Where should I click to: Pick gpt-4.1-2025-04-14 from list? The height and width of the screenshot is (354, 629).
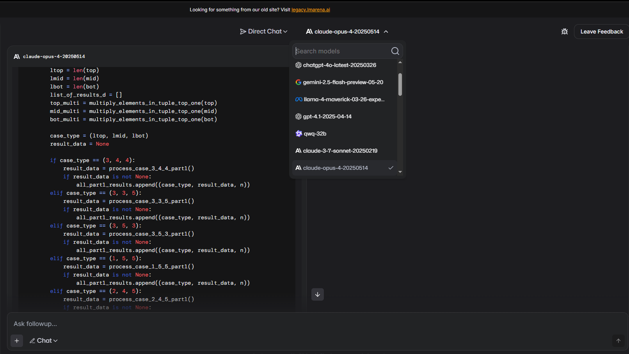(345, 116)
